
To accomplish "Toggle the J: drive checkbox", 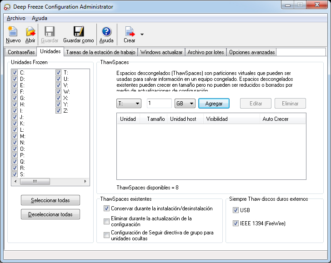I will tap(15, 117).
